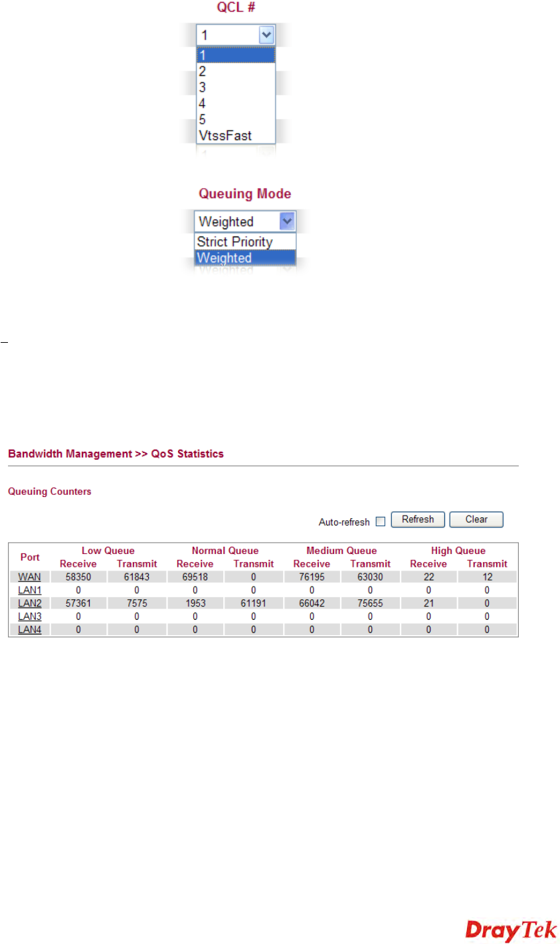Select VtssFast in QCL list
Image resolution: width=560 pixels, height=944 pixels.
pos(236,136)
